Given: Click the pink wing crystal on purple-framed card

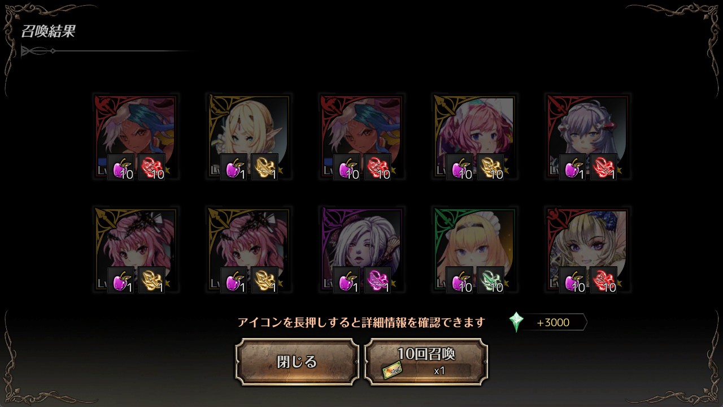Looking at the screenshot, I should click(x=377, y=280).
